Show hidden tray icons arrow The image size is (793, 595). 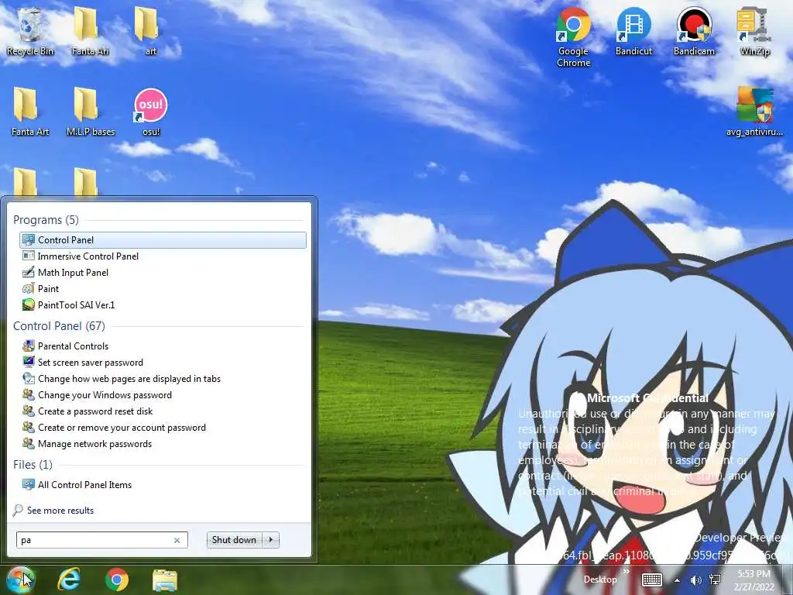tap(677, 580)
